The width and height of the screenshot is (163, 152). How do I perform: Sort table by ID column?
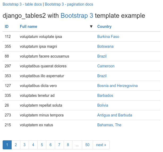click(x=7, y=27)
